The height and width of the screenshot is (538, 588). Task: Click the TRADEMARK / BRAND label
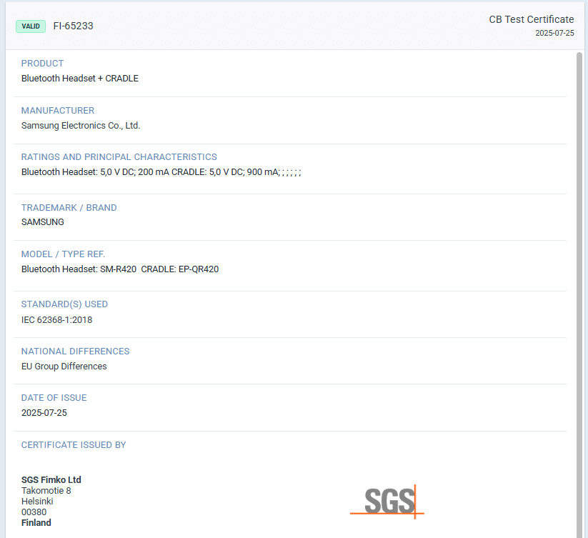(x=69, y=208)
